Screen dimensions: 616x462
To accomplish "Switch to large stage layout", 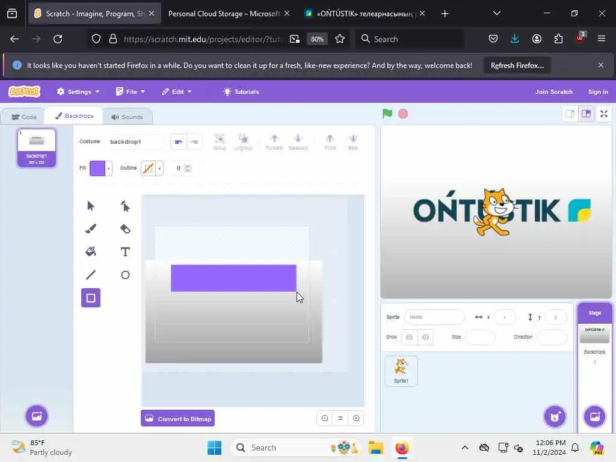I will (586, 114).
